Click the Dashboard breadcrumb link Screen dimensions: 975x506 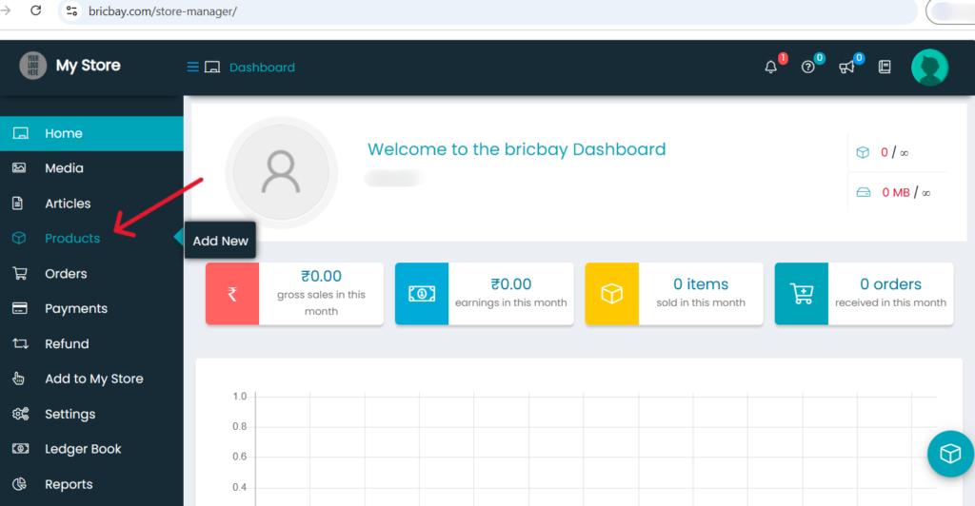(262, 68)
